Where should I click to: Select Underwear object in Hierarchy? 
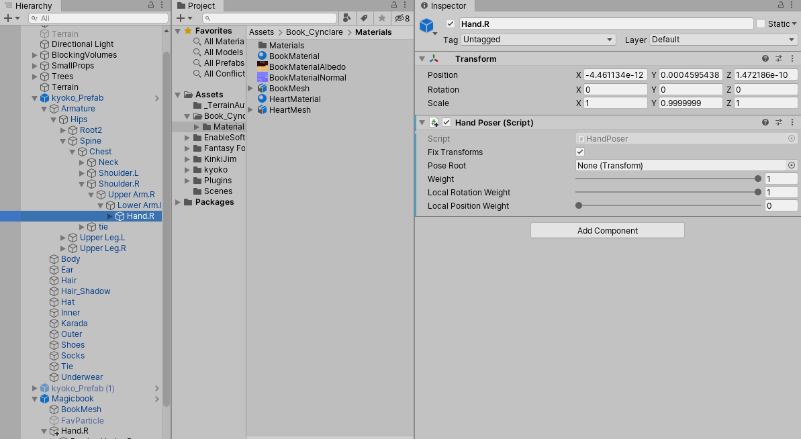(82, 377)
